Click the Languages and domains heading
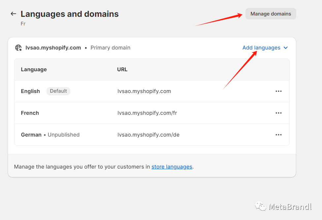Viewport: 322px width, 220px height. coord(70,14)
